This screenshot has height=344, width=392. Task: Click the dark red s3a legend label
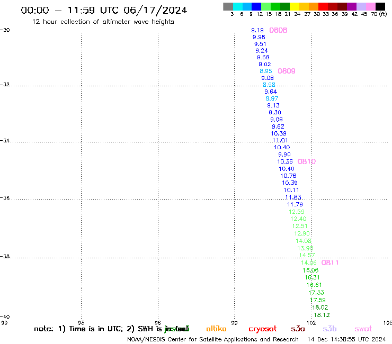[x=298, y=329]
